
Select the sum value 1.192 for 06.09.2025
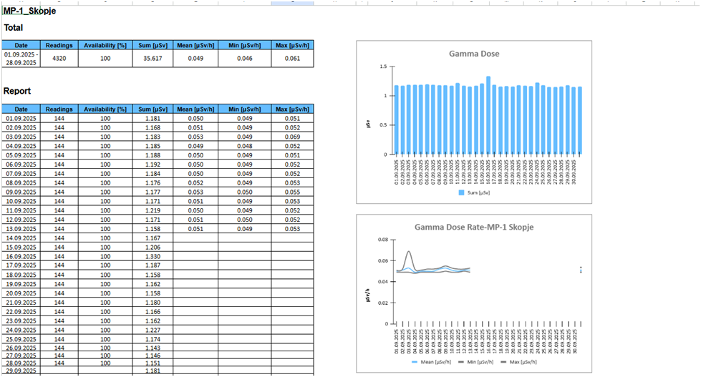(x=153, y=165)
